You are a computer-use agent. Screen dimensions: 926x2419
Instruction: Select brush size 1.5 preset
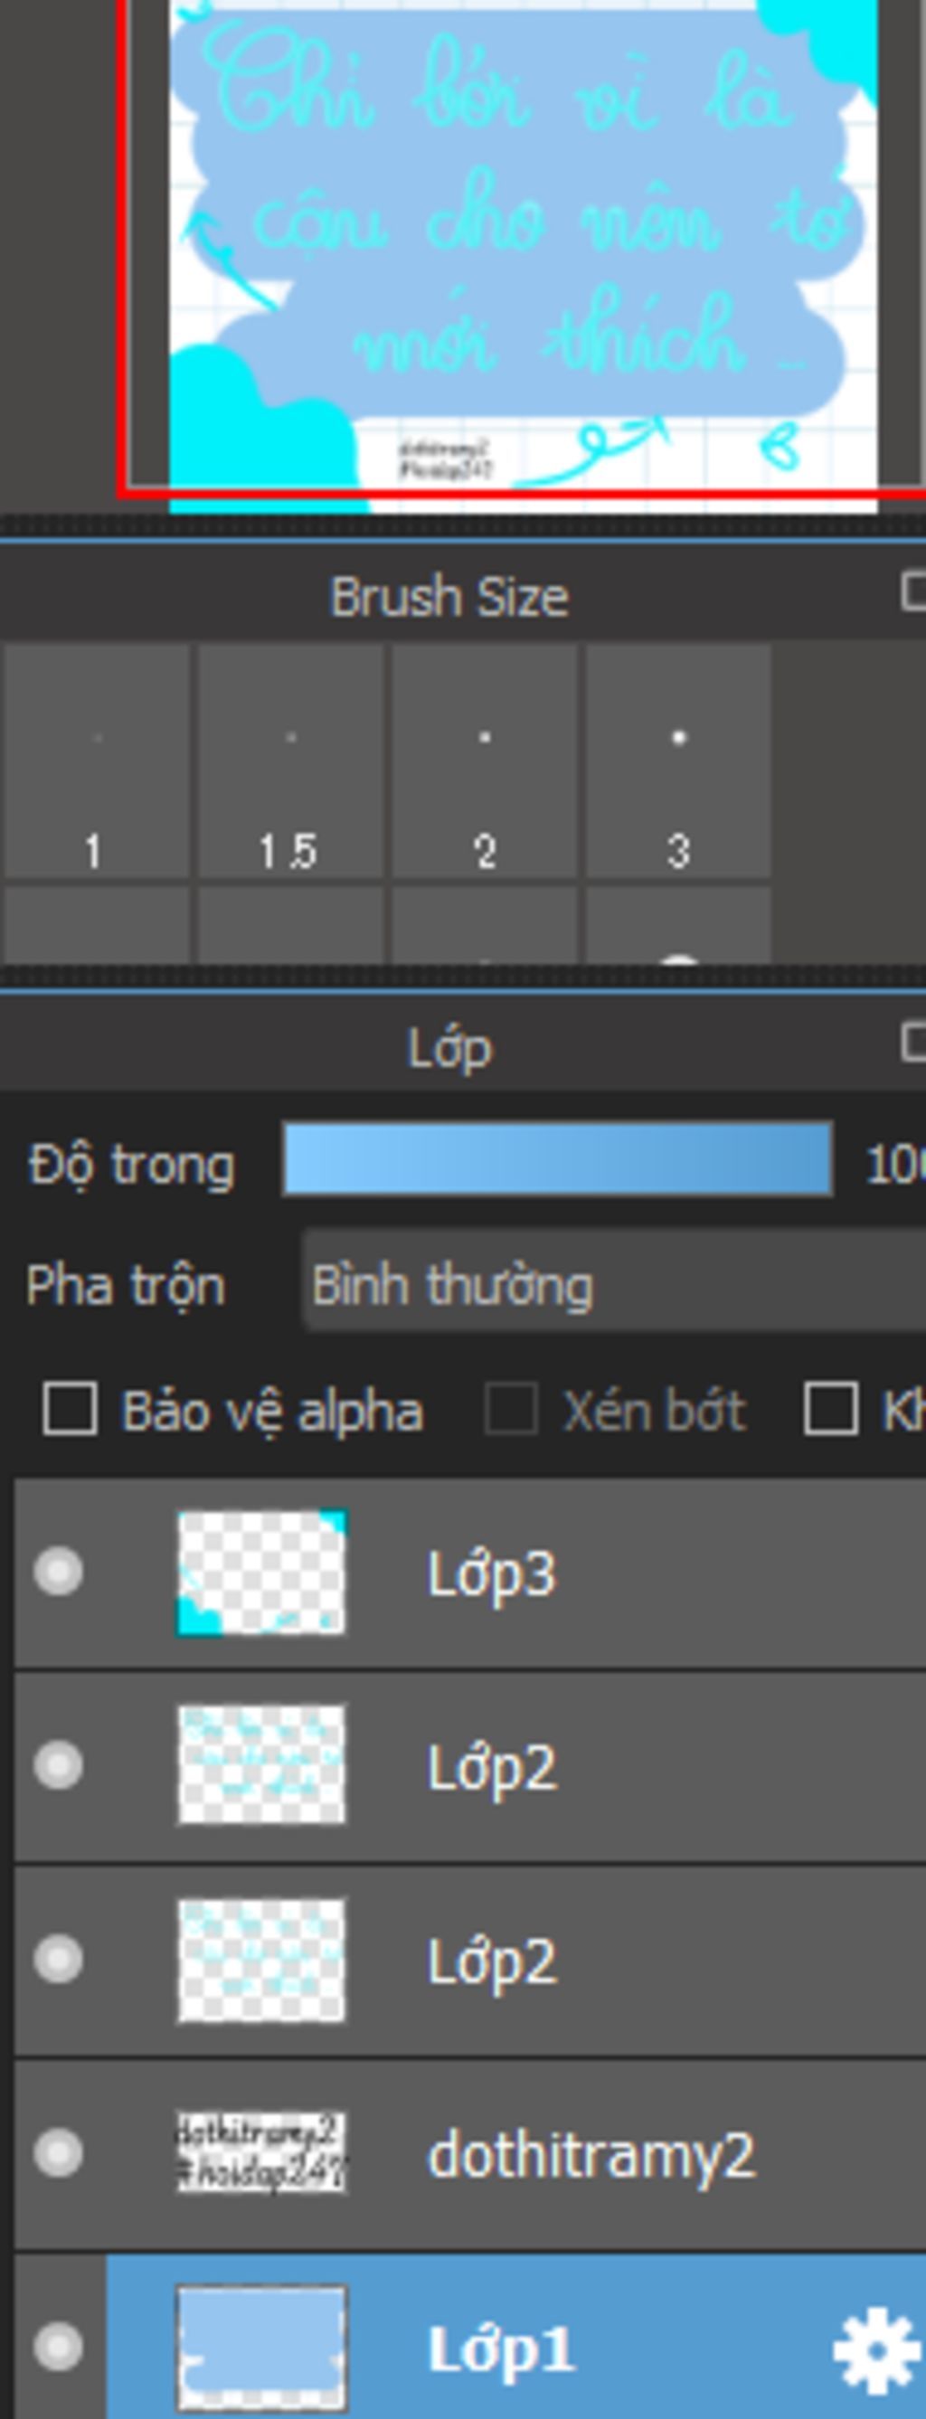click(290, 761)
